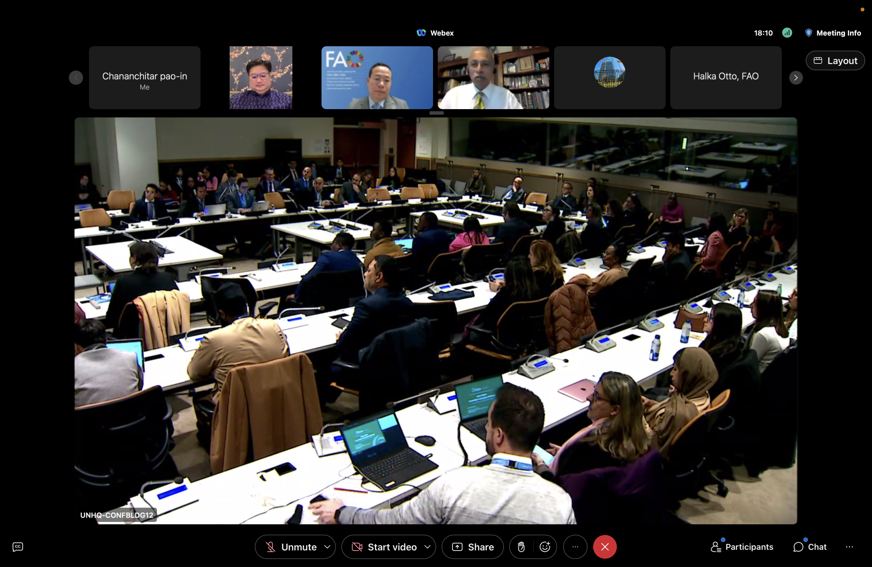Screen dimensions: 872x567
Task: Select participant tile with FAO background
Action: tap(377, 77)
